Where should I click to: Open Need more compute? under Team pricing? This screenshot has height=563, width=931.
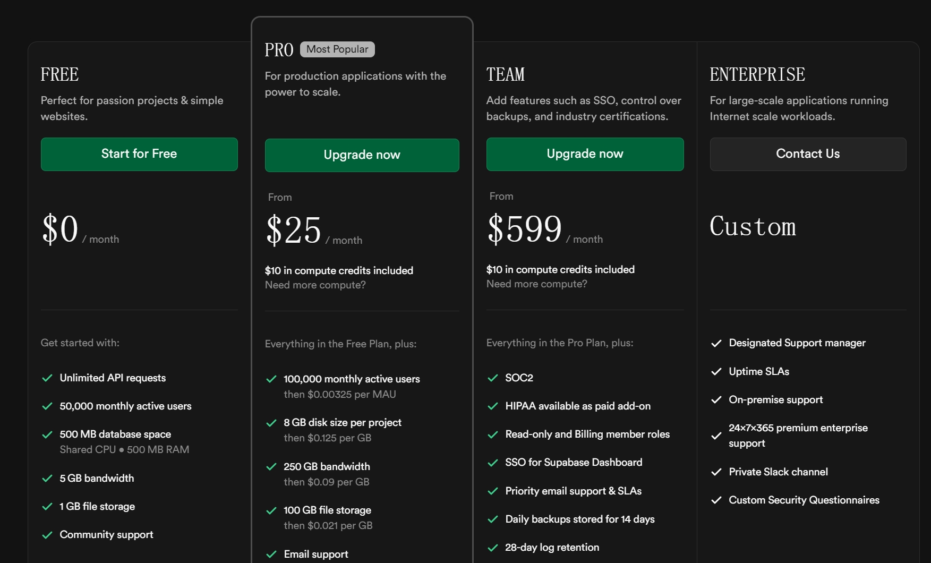[537, 284]
